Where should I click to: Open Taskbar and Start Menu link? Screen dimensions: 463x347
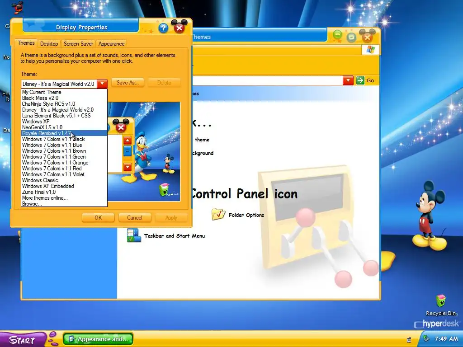click(175, 236)
